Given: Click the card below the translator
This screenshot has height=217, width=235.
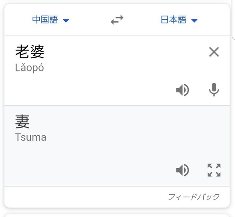Looking at the screenshot, I should point(117,215).
